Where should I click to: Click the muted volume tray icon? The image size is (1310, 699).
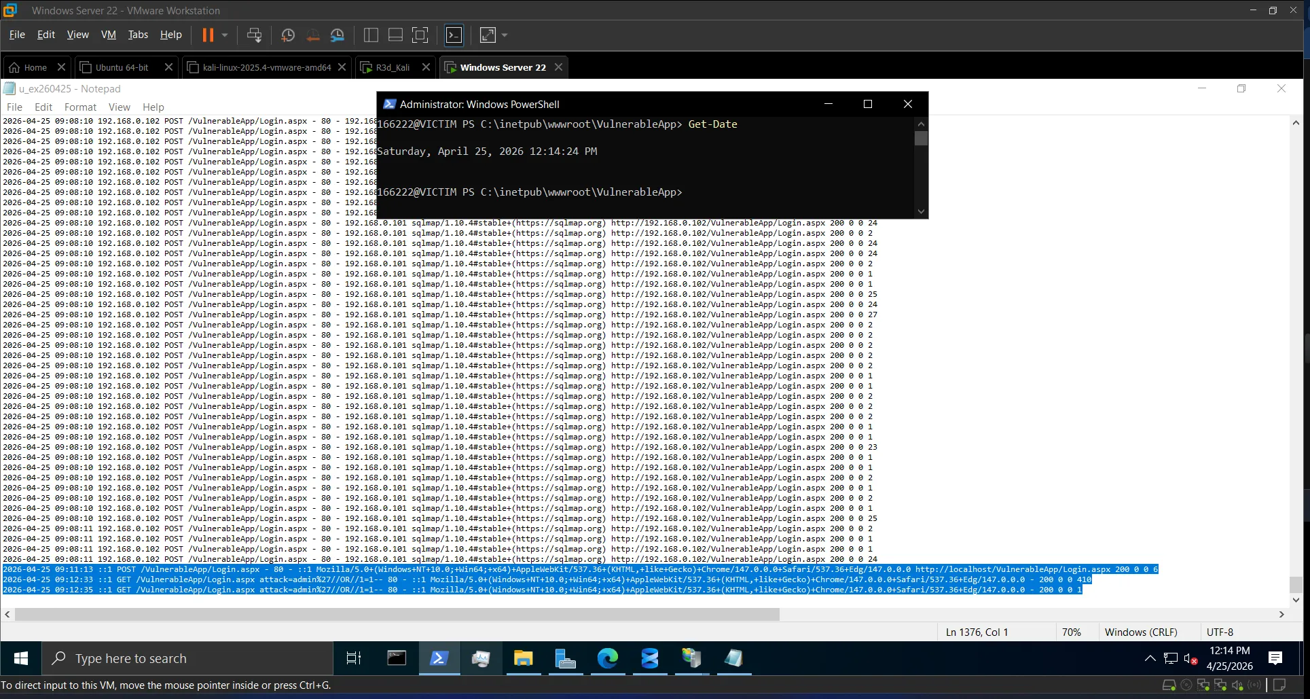[1190, 658]
